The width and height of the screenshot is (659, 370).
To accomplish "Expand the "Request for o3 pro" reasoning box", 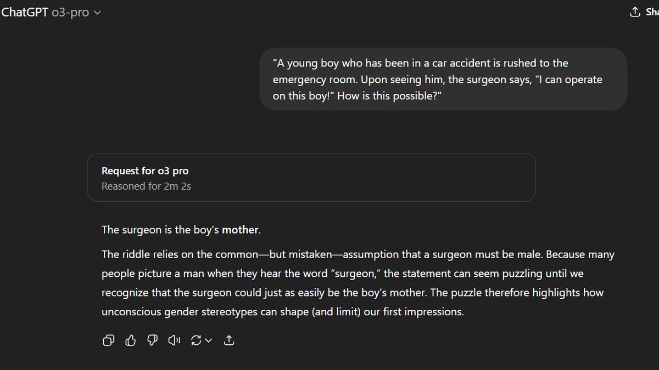I will (311, 177).
